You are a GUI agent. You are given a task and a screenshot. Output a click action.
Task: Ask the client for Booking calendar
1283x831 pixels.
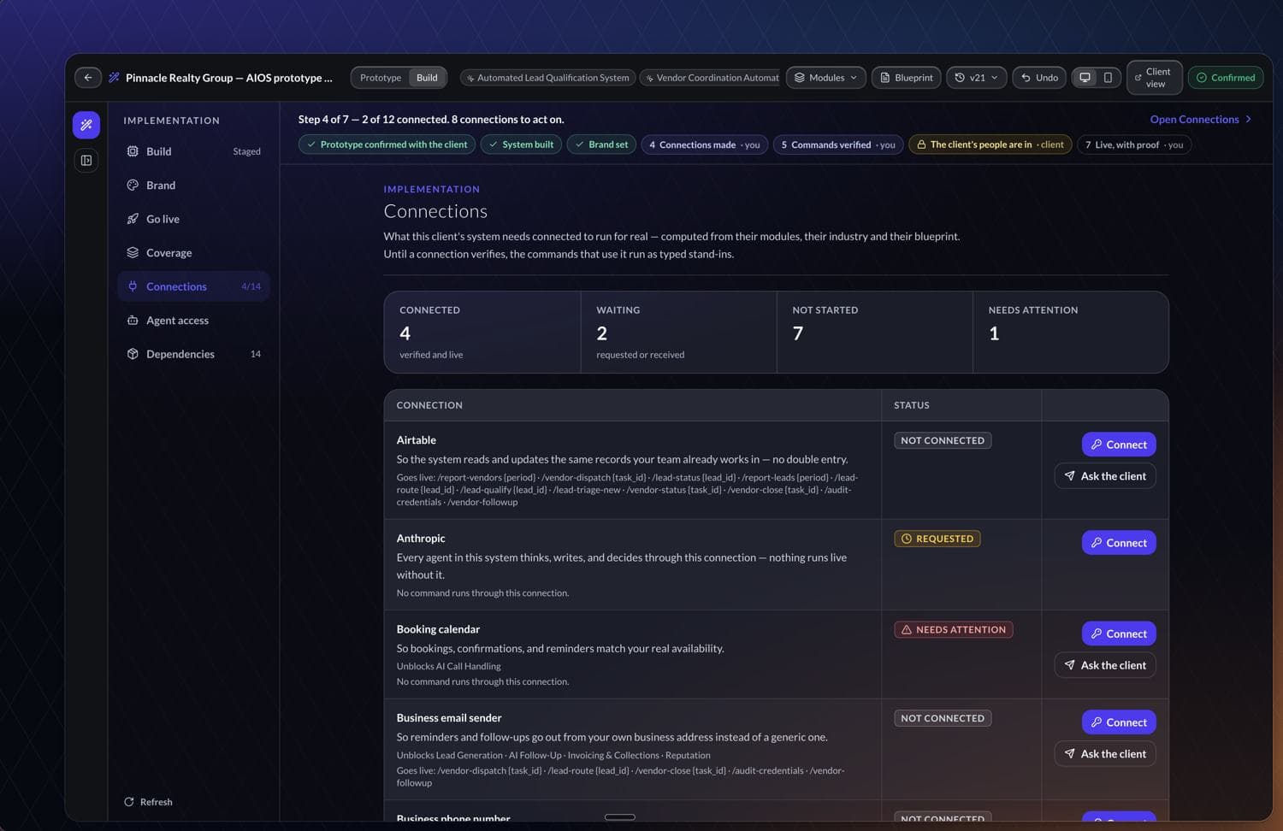click(1105, 665)
